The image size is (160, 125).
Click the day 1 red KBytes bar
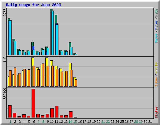pos(10,112)
